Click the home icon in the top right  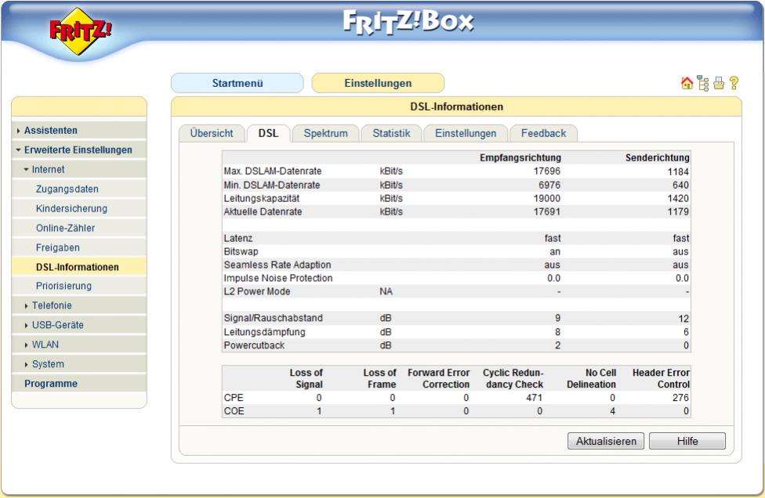tap(687, 83)
